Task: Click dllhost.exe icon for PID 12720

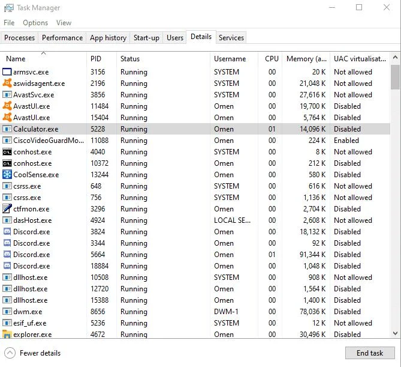Action: point(7,289)
